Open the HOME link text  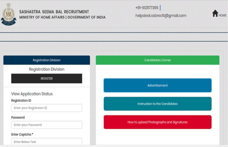[223, 15]
